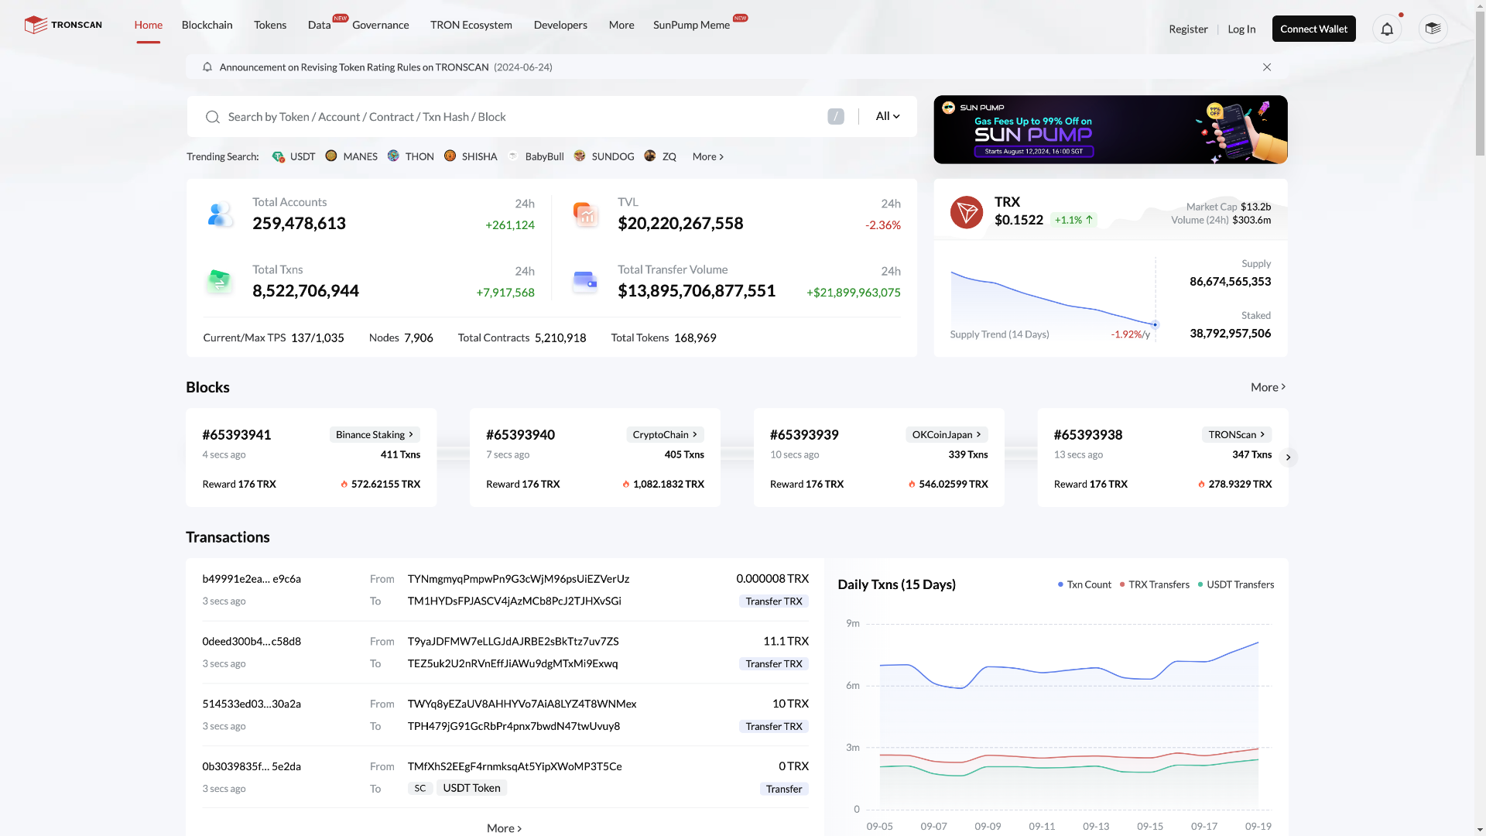Open the Governance menu
This screenshot has width=1486, height=836.
[380, 25]
